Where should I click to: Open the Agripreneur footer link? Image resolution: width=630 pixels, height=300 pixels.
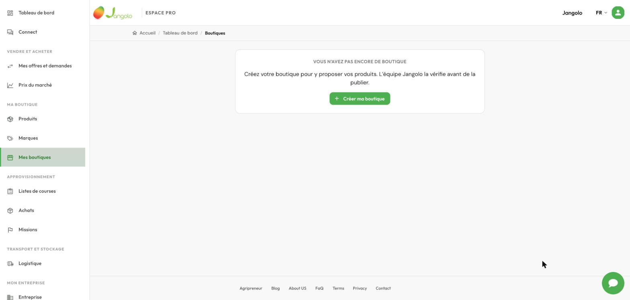point(251,288)
